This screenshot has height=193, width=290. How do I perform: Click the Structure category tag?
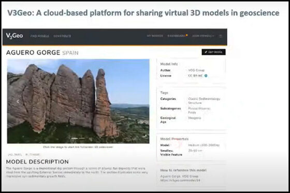tap(195, 103)
